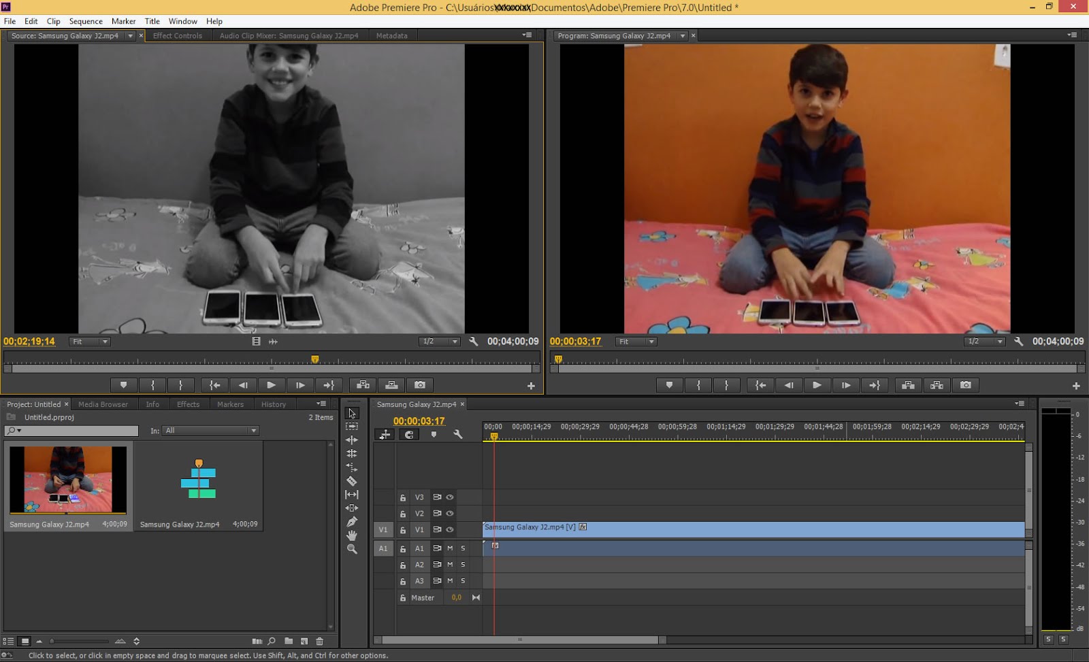1089x662 pixels.
Task: Open the Clip menu
Action: pyautogui.click(x=53, y=21)
